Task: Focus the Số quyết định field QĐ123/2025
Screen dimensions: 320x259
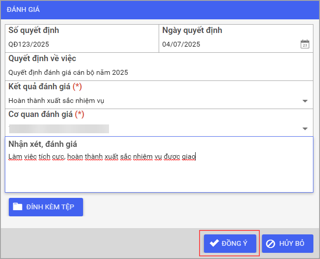Action: point(29,44)
